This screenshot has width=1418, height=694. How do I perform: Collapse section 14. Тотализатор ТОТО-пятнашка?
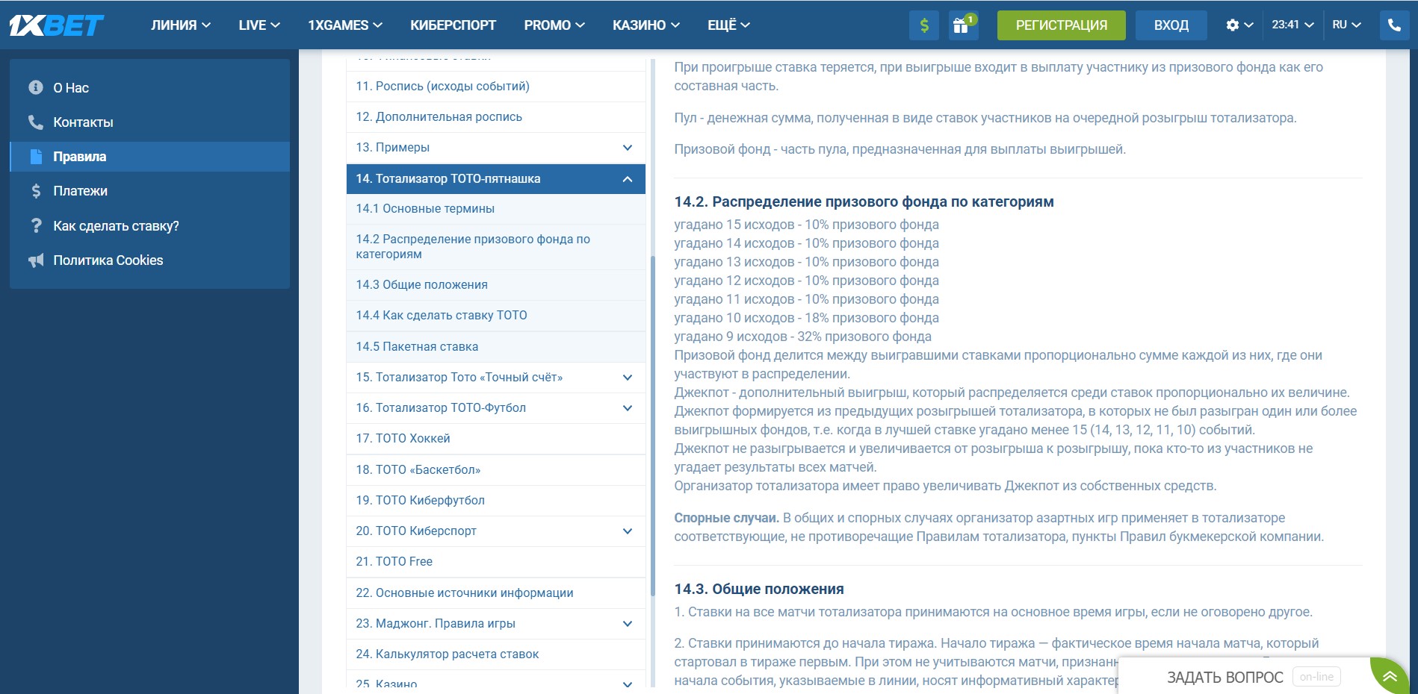click(x=628, y=179)
